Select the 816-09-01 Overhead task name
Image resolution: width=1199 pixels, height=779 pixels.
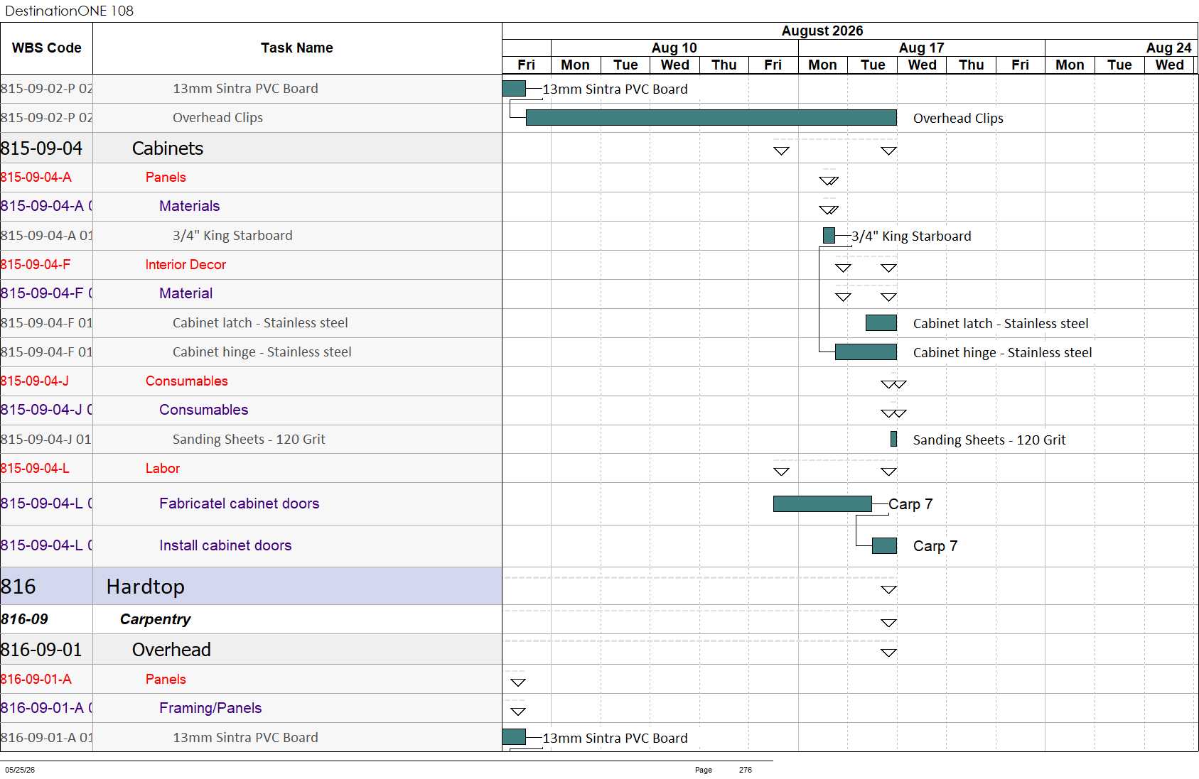pyautogui.click(x=171, y=650)
